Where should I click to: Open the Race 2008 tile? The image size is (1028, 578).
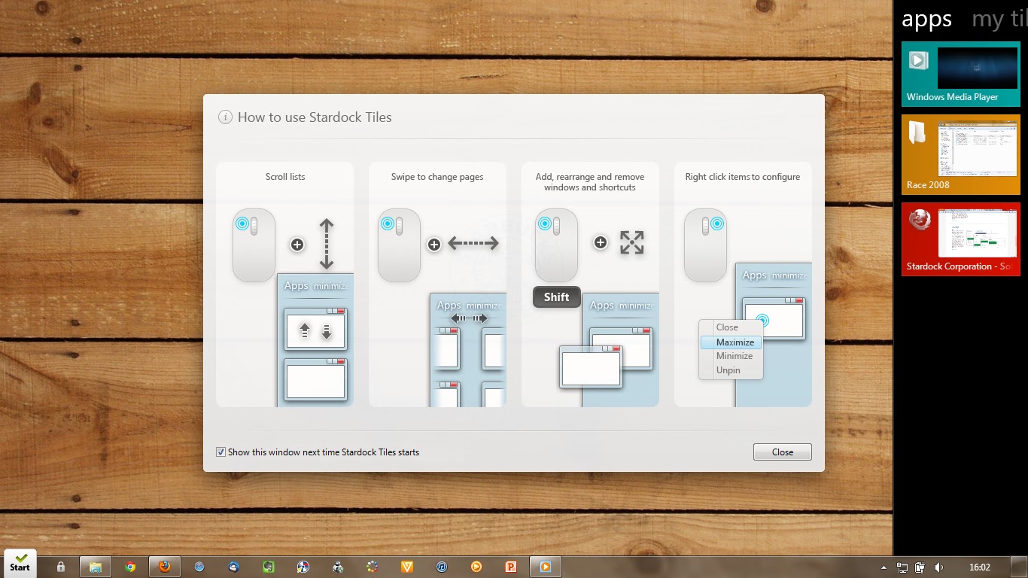click(x=960, y=154)
